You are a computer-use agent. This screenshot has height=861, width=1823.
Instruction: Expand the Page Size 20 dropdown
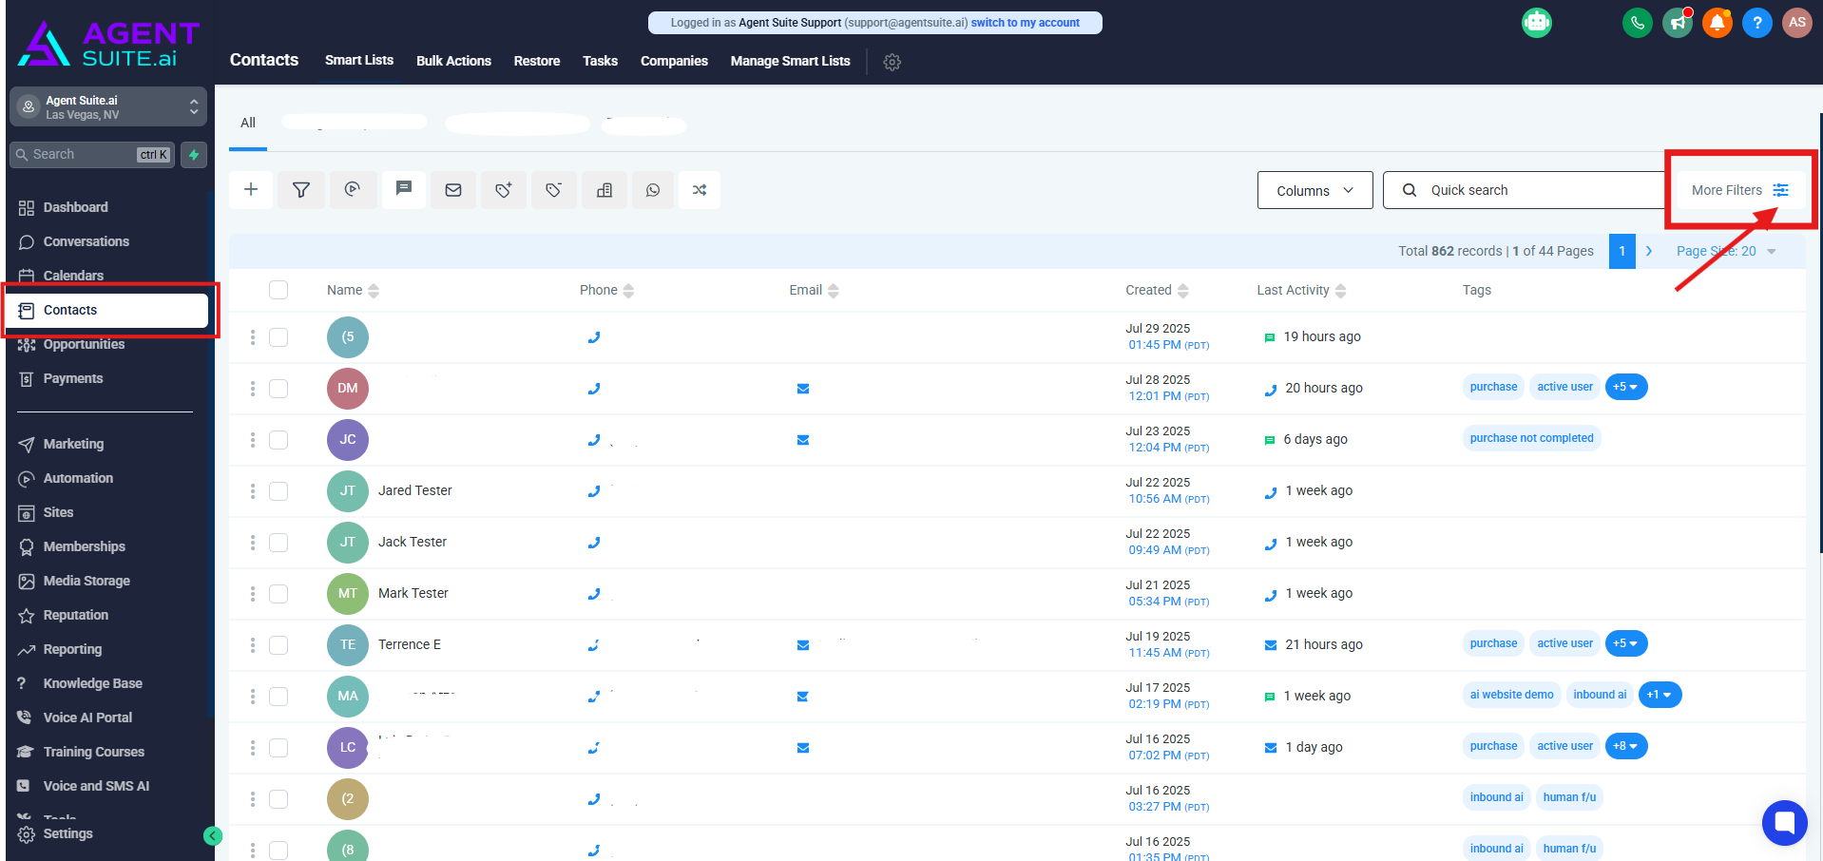click(x=1725, y=251)
